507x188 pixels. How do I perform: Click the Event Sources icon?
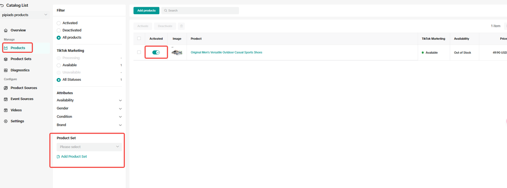point(6,99)
